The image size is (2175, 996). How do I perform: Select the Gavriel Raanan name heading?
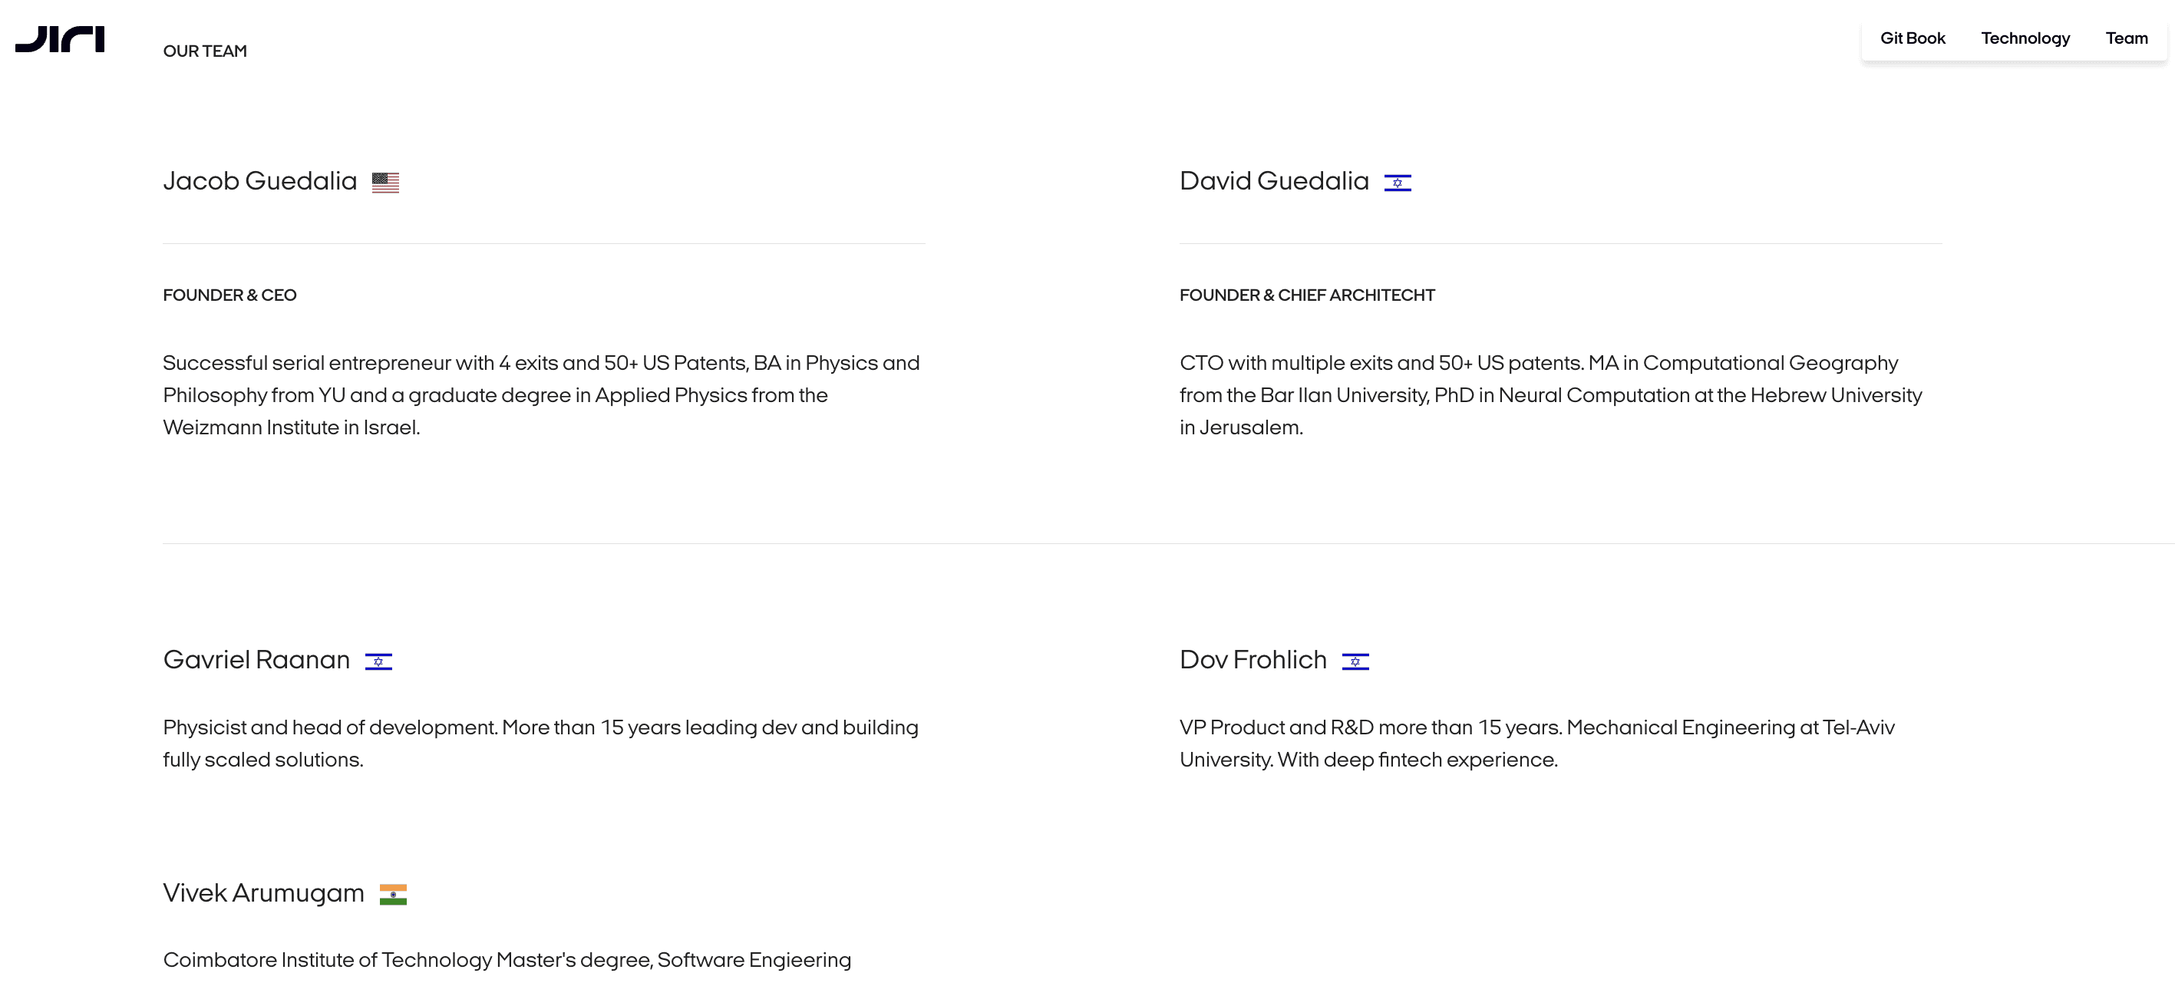click(x=256, y=659)
